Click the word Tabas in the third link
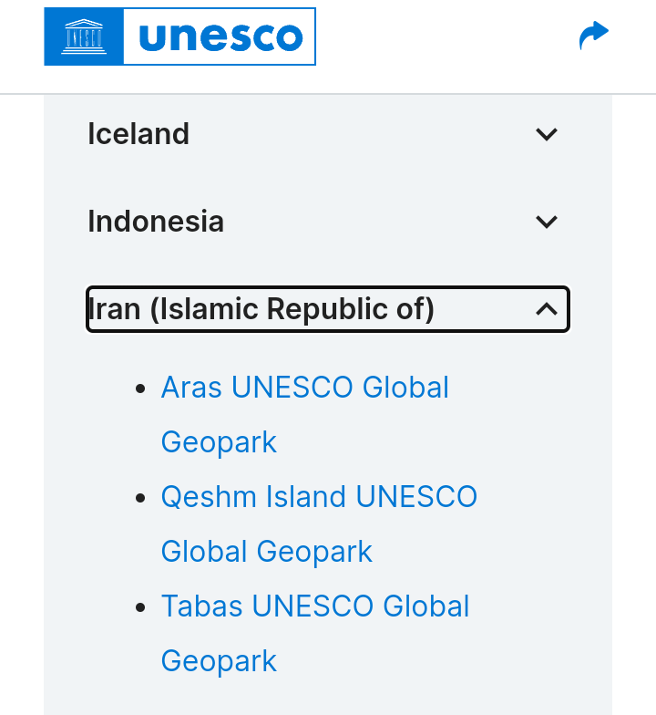The image size is (656, 715). point(202,606)
